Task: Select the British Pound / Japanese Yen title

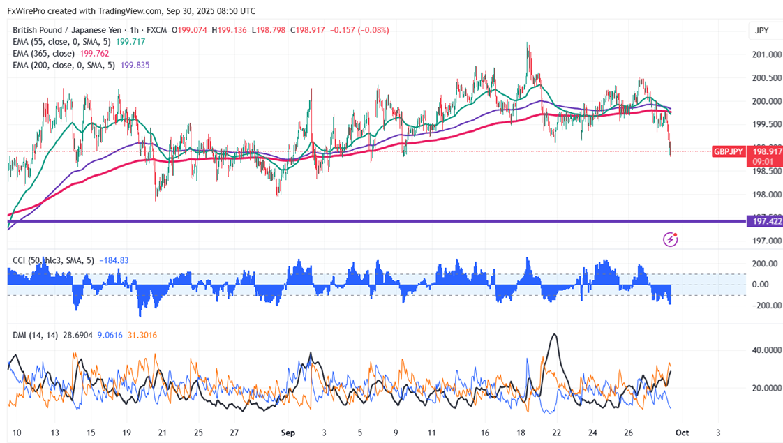Action: [66, 30]
